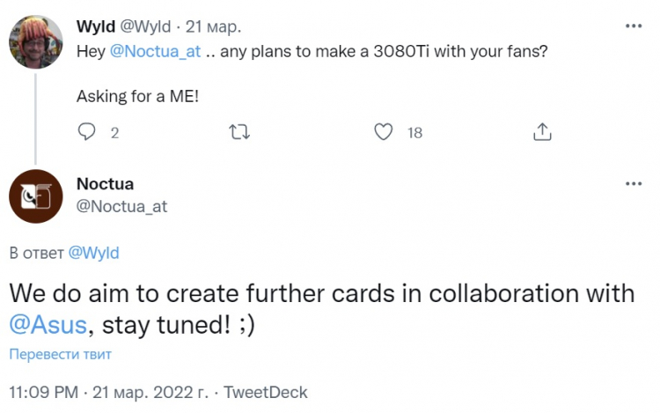Click the reply count of 2
Image resolution: width=660 pixels, height=413 pixels.
click(114, 133)
